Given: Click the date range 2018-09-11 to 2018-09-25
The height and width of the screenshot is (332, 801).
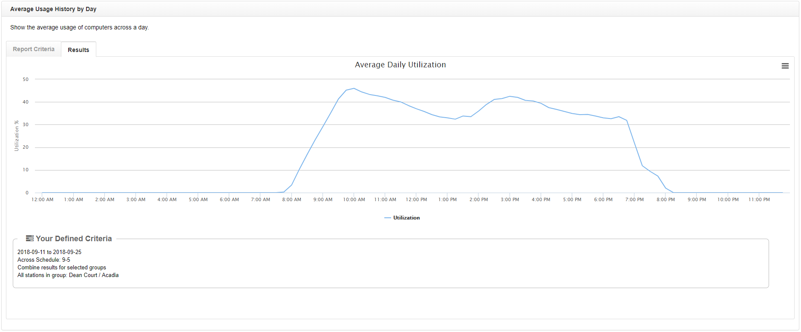Looking at the screenshot, I should [49, 252].
